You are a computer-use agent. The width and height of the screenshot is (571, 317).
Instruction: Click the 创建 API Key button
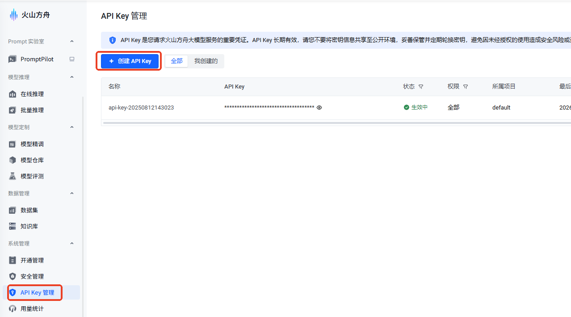pos(130,61)
